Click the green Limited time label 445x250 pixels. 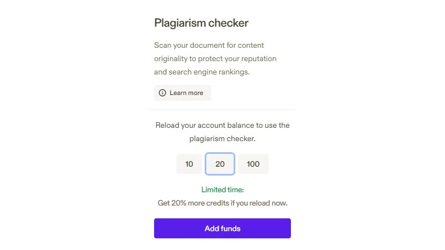tap(222, 189)
